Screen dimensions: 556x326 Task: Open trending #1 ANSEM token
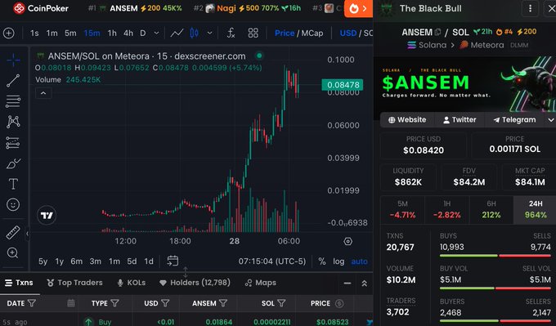[135, 8]
